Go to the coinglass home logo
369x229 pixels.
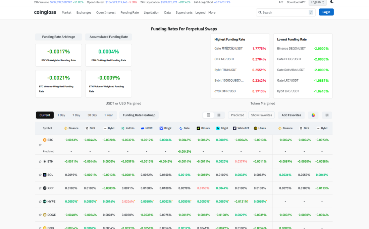coord(45,12)
